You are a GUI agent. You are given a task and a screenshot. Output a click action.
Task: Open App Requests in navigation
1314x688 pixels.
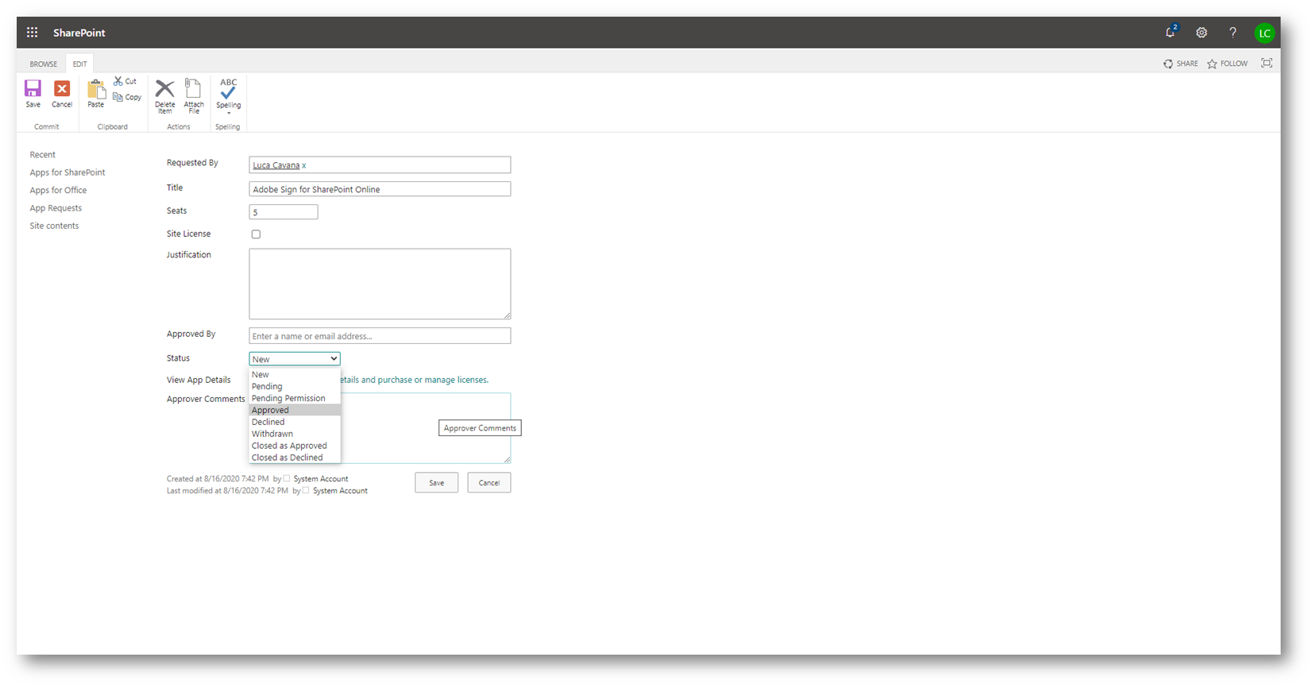[x=56, y=208]
